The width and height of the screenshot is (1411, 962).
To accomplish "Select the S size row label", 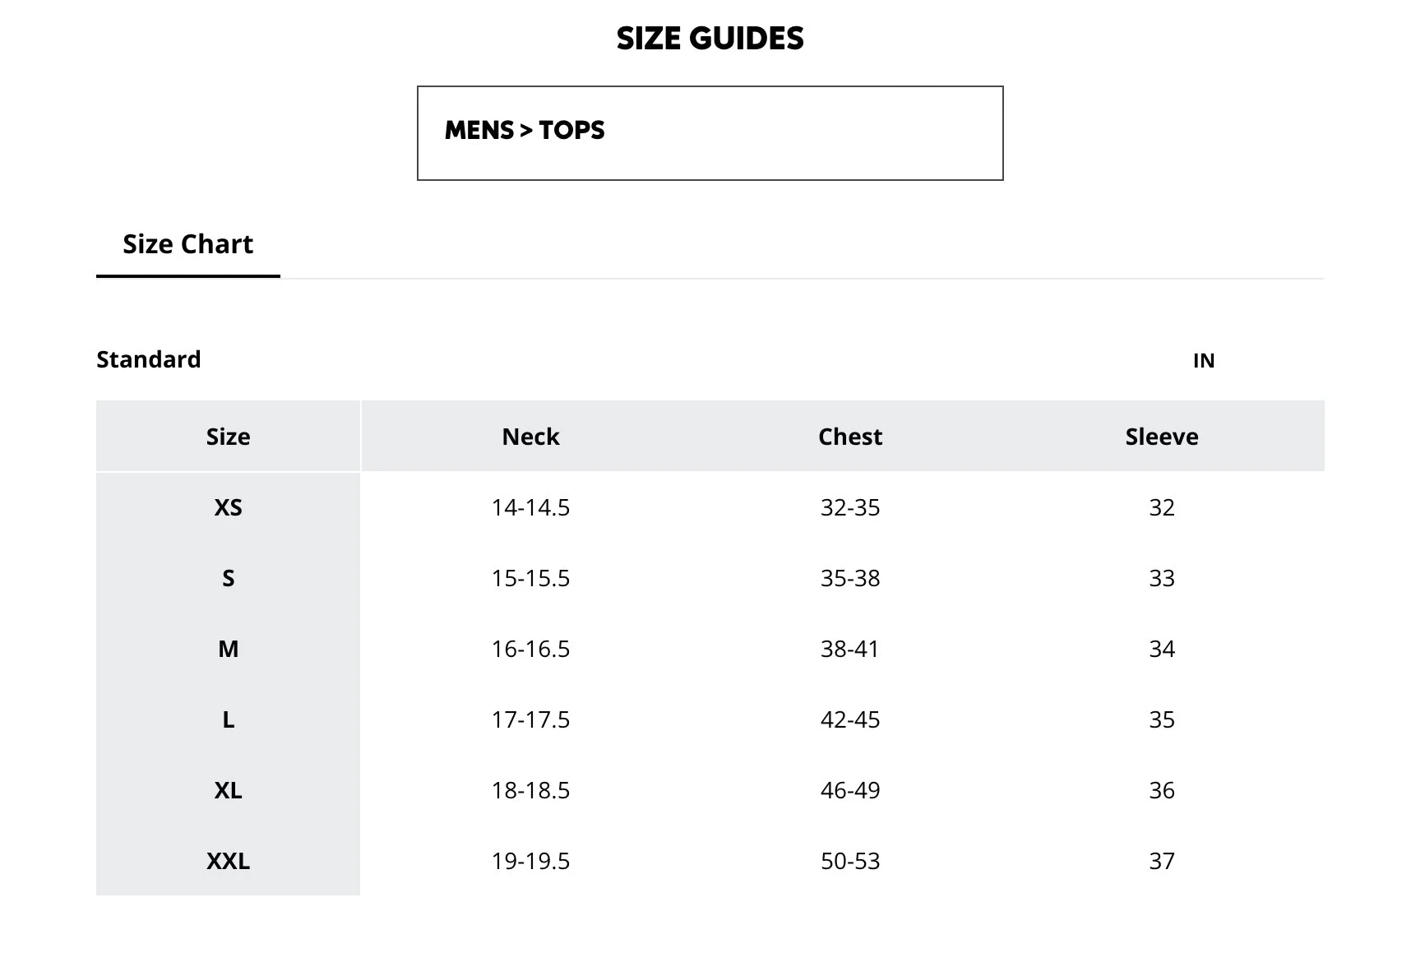I will 228,578.
